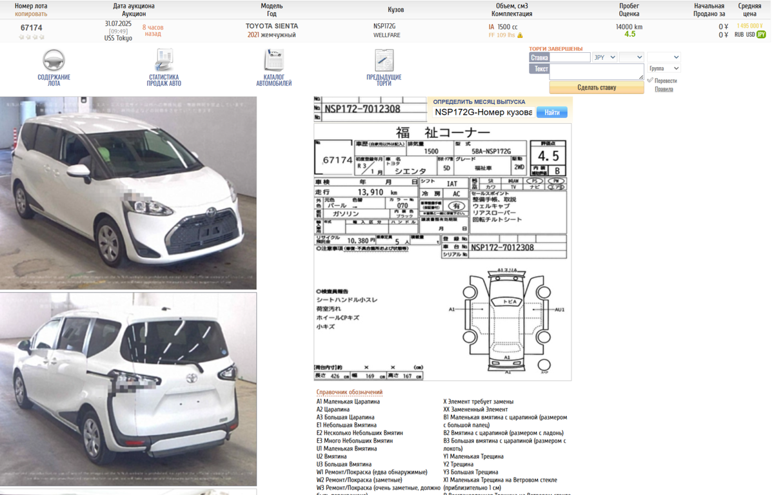Click the NSP172G body code in the table row
Screen dimensions: 774x495
click(384, 26)
